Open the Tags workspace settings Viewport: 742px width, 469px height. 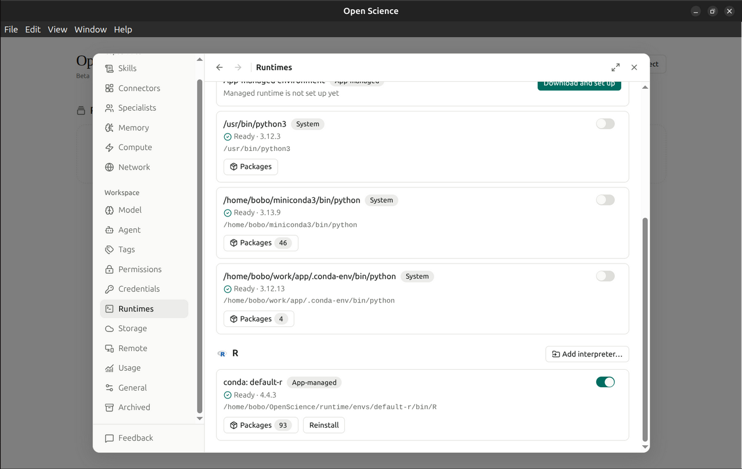click(144, 250)
